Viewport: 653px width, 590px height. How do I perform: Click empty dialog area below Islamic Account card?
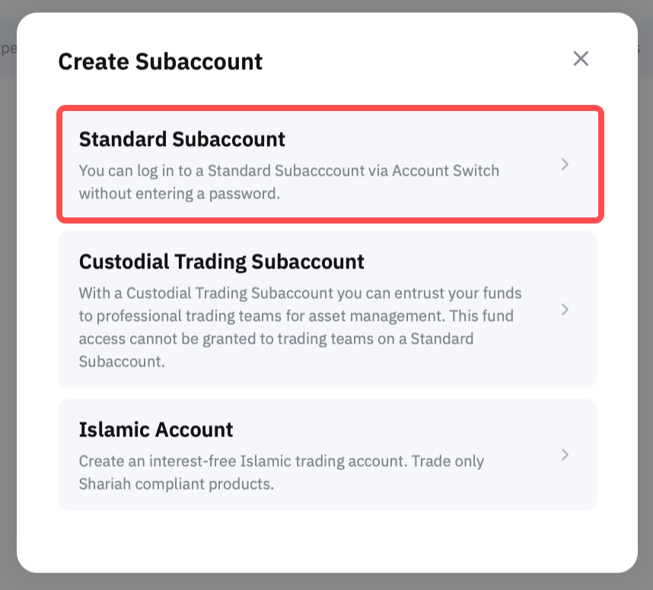click(327, 541)
